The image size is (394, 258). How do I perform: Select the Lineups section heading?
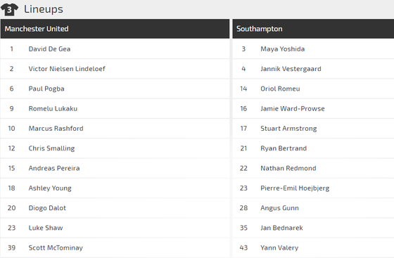tap(44, 9)
